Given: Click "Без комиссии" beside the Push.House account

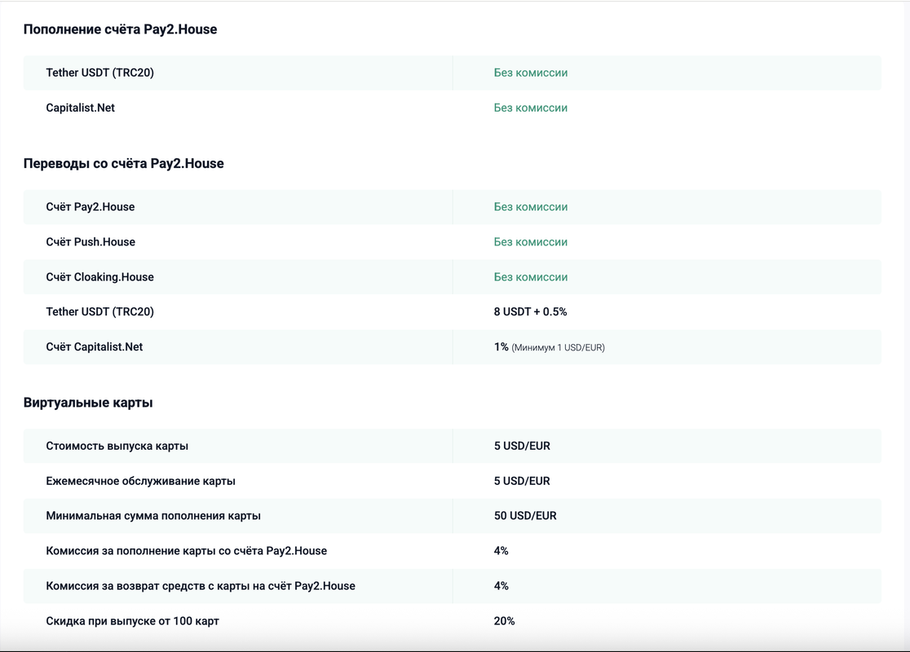Looking at the screenshot, I should pos(530,242).
